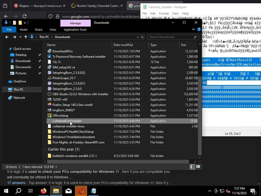Viewport: 261px width, 196px height.
Task: Open Notepad Help menu
Action: coord(185,14)
